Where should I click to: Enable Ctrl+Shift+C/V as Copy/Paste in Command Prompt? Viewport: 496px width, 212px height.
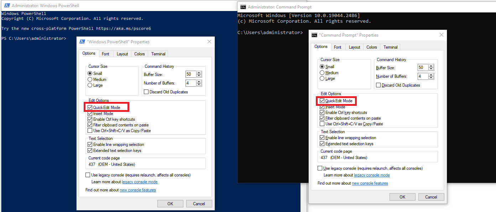tap(322, 124)
